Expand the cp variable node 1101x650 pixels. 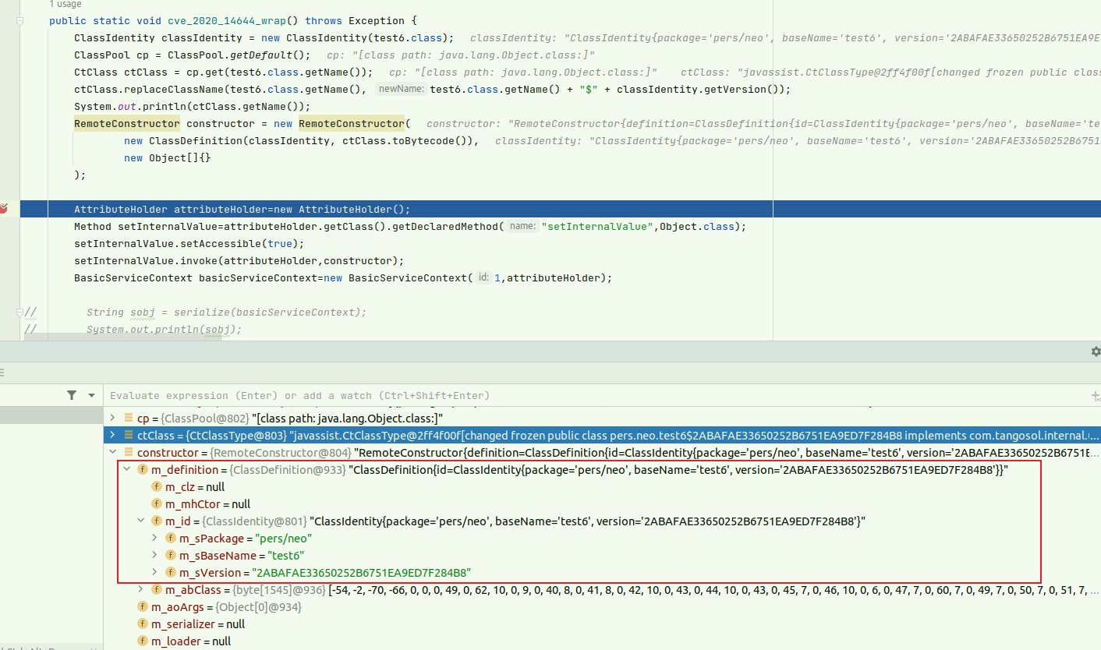[112, 418]
